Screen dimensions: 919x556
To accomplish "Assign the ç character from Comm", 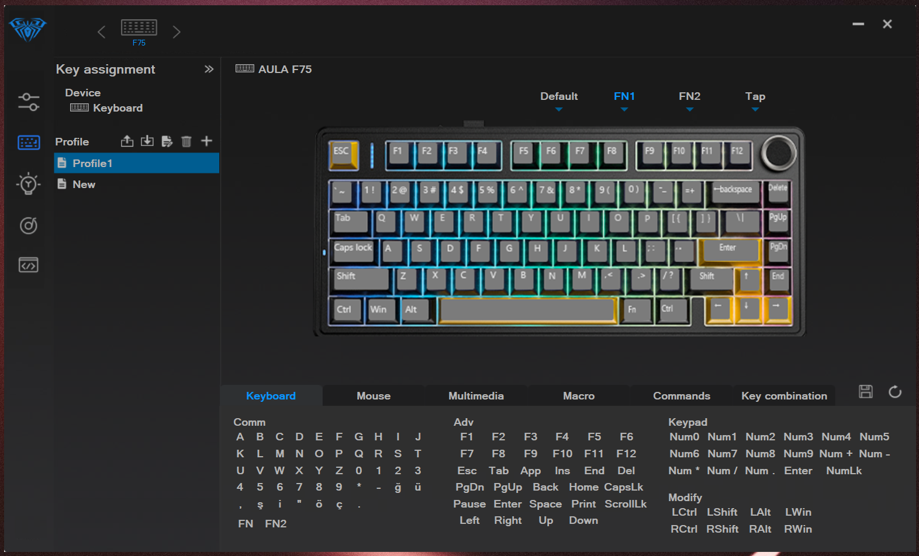I will point(339,505).
